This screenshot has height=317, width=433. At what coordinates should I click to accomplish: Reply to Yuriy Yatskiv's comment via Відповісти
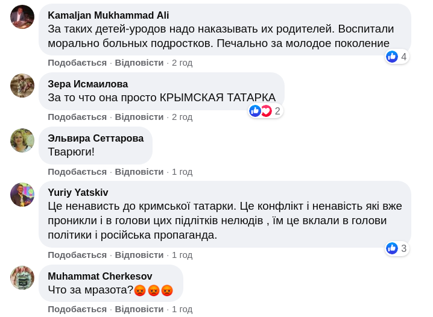139,255
